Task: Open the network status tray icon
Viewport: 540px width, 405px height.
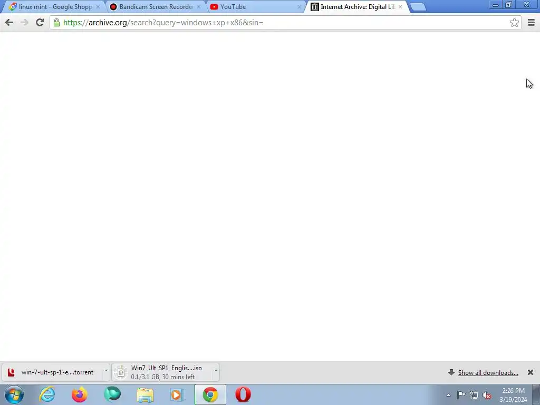Action: pos(474,395)
